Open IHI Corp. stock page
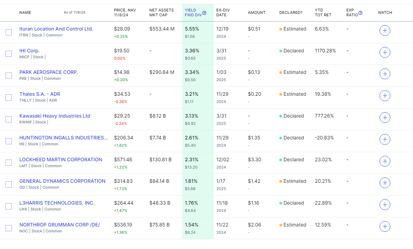 coord(29,51)
